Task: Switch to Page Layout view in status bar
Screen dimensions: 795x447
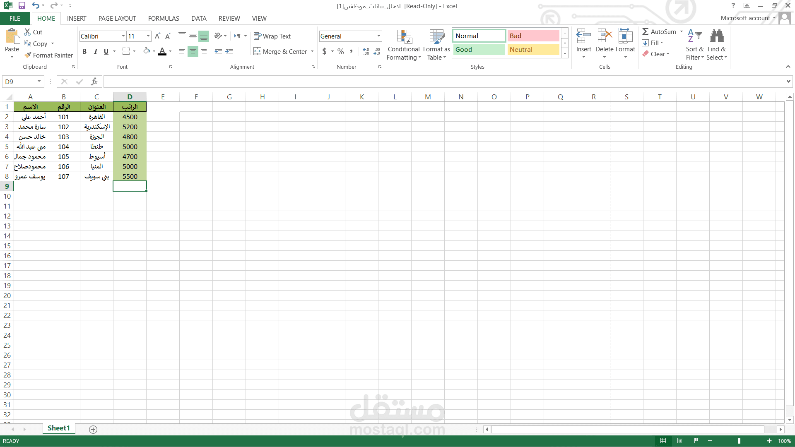Action: [680, 441]
